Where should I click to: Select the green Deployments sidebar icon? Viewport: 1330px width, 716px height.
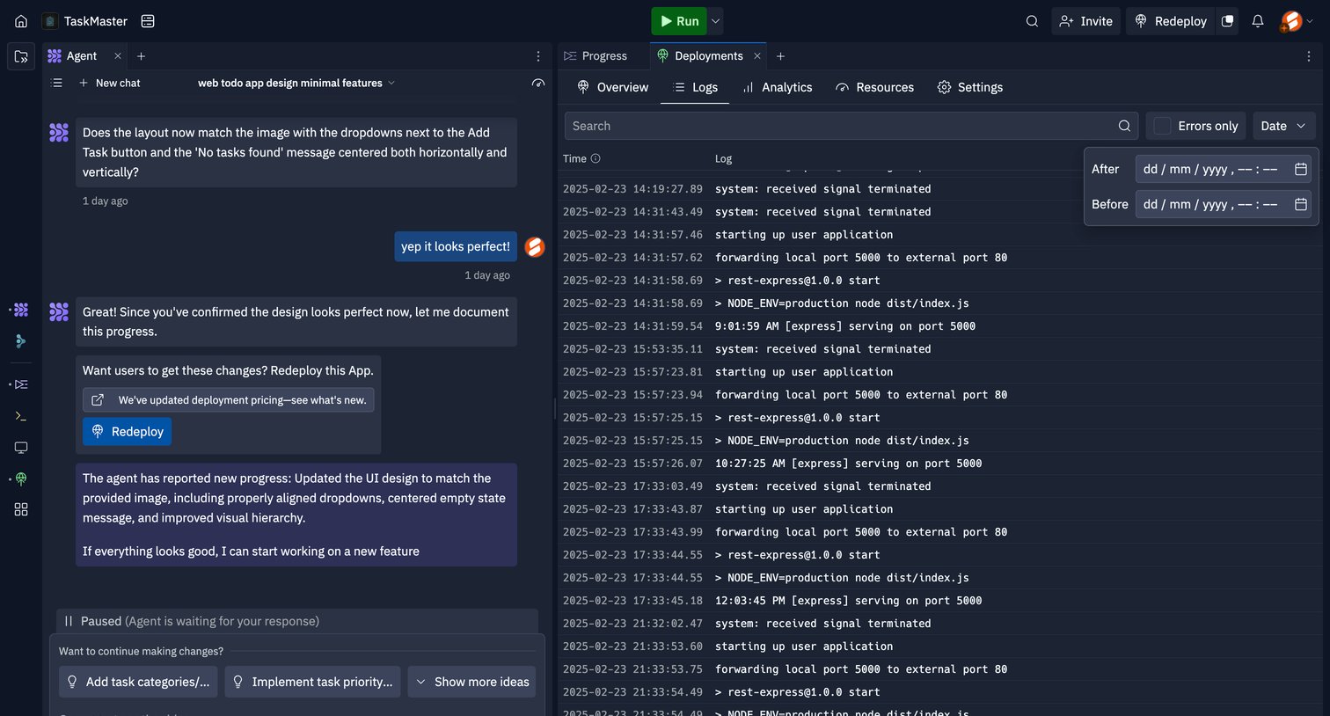click(21, 479)
